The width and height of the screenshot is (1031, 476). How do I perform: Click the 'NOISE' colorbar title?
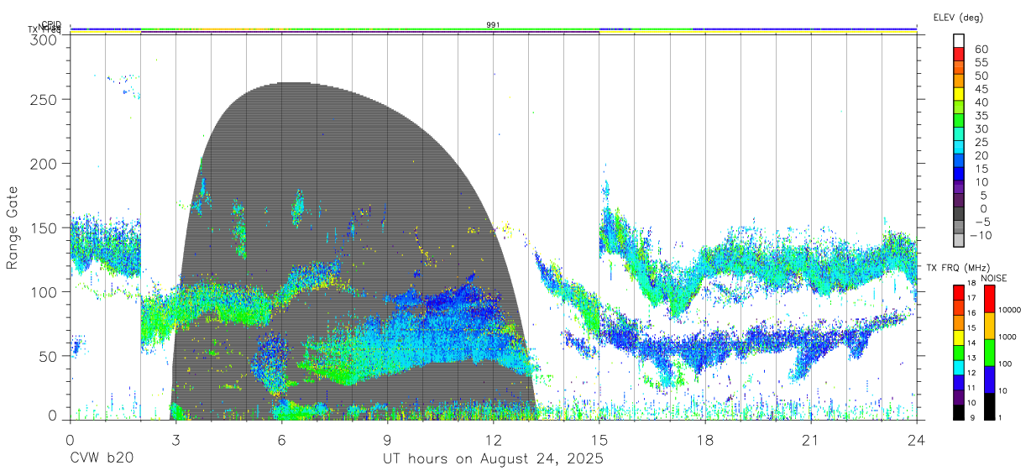coord(994,277)
